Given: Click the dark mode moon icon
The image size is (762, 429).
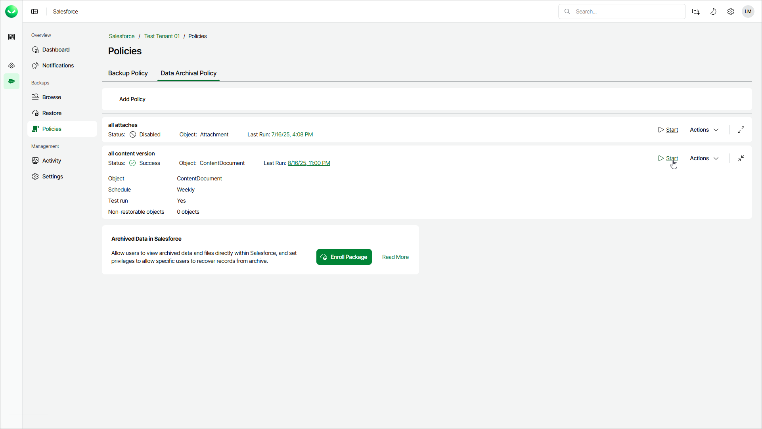Looking at the screenshot, I should 713,11.
